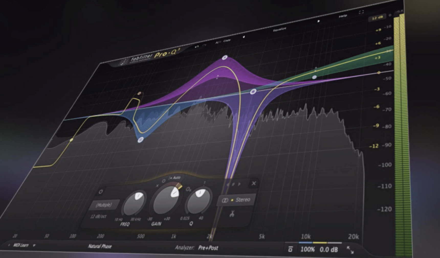Click the -120 analyzer scale label
The width and height of the screenshot is (440, 258).
click(x=384, y=209)
